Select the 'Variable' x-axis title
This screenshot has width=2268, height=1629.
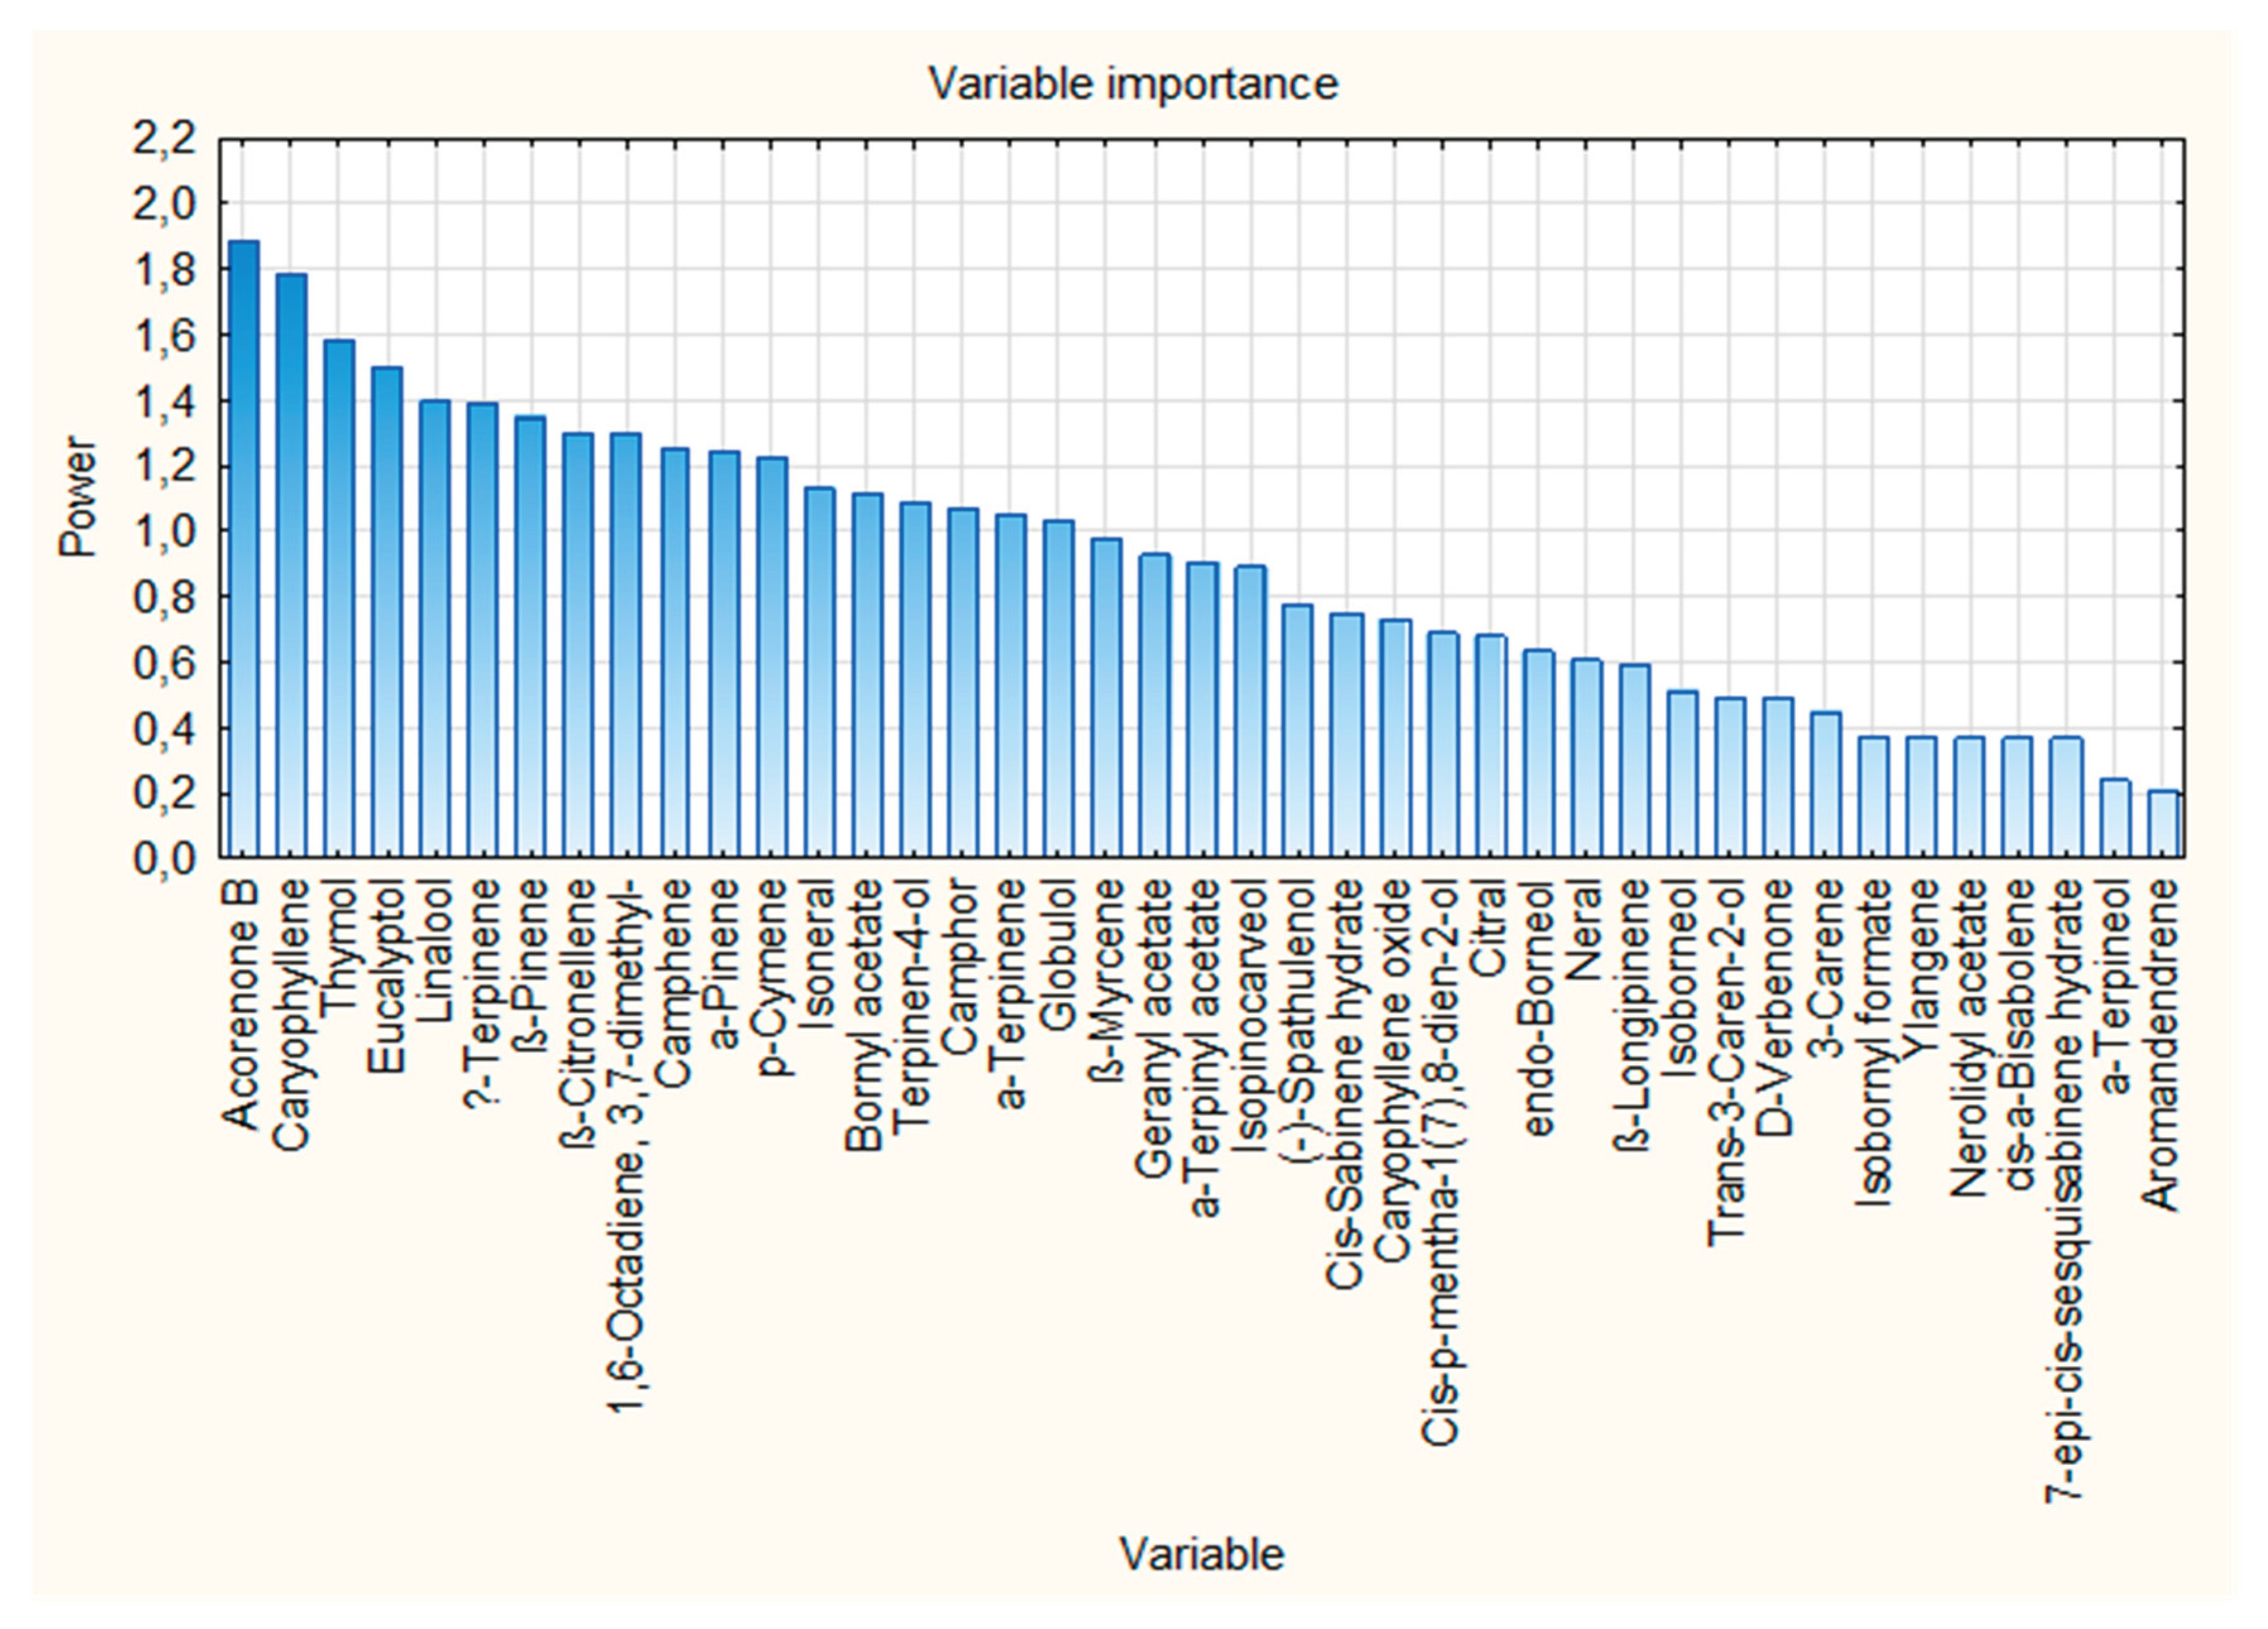[1201, 1554]
